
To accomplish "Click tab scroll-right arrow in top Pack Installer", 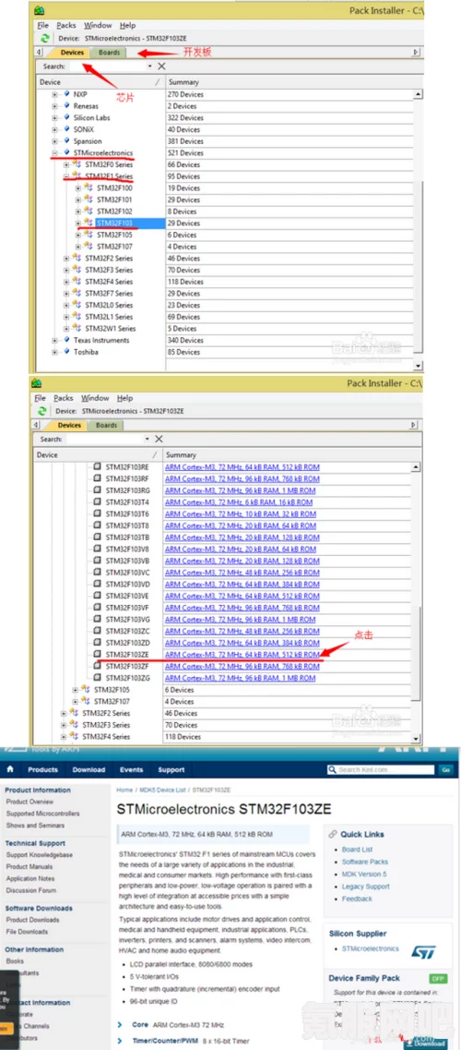I will coord(416,53).
